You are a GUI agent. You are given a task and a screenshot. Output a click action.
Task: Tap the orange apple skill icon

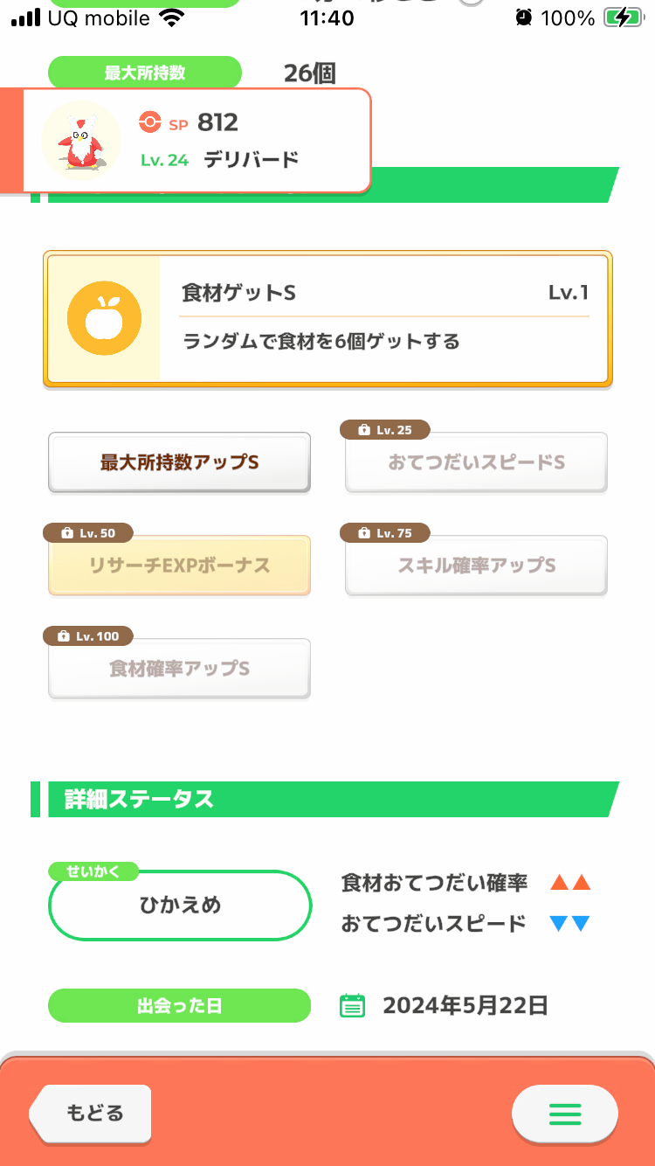click(103, 319)
